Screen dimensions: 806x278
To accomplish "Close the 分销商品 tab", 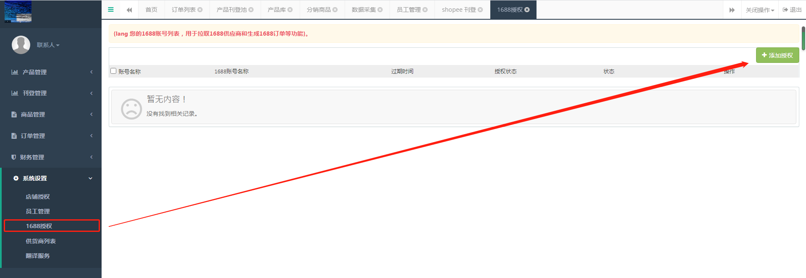I will tap(335, 10).
